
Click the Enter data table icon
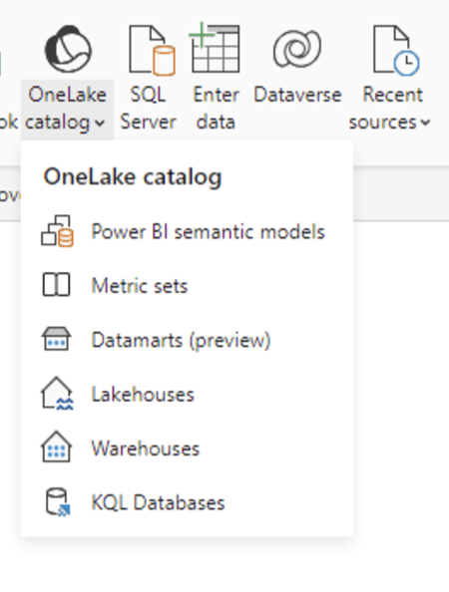coord(215,48)
